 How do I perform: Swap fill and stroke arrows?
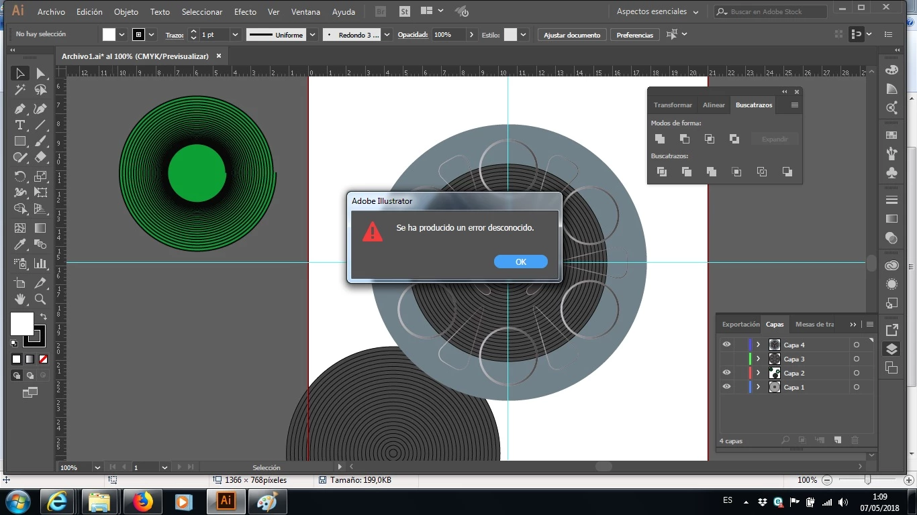(43, 317)
